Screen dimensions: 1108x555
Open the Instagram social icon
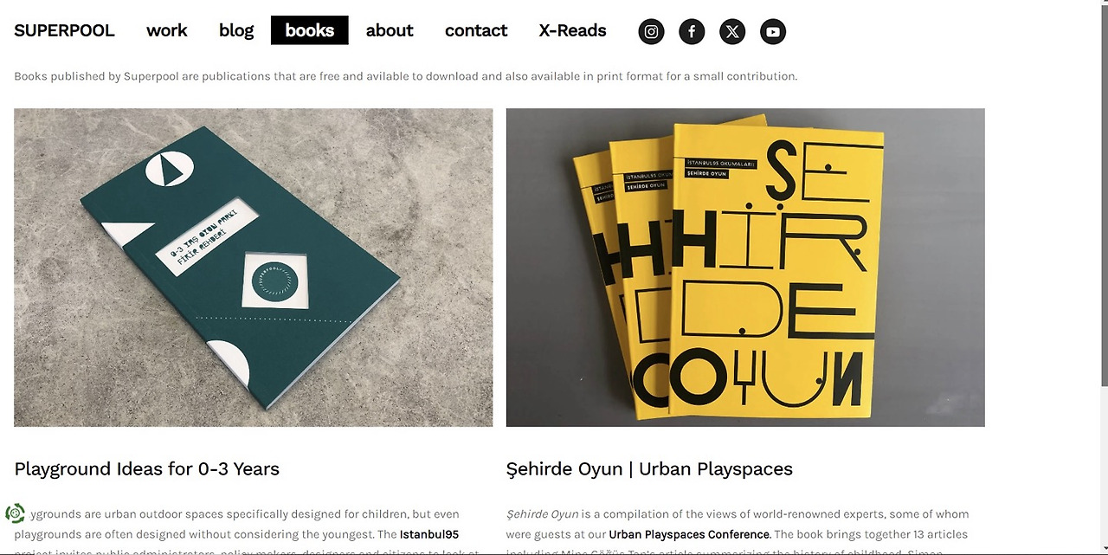[652, 32]
